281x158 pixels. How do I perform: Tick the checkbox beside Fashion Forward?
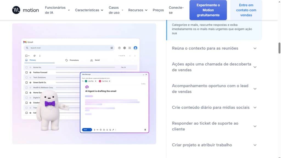coord(27,72)
